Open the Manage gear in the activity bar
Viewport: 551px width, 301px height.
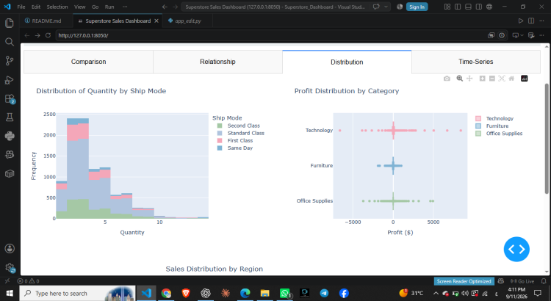(x=10, y=268)
